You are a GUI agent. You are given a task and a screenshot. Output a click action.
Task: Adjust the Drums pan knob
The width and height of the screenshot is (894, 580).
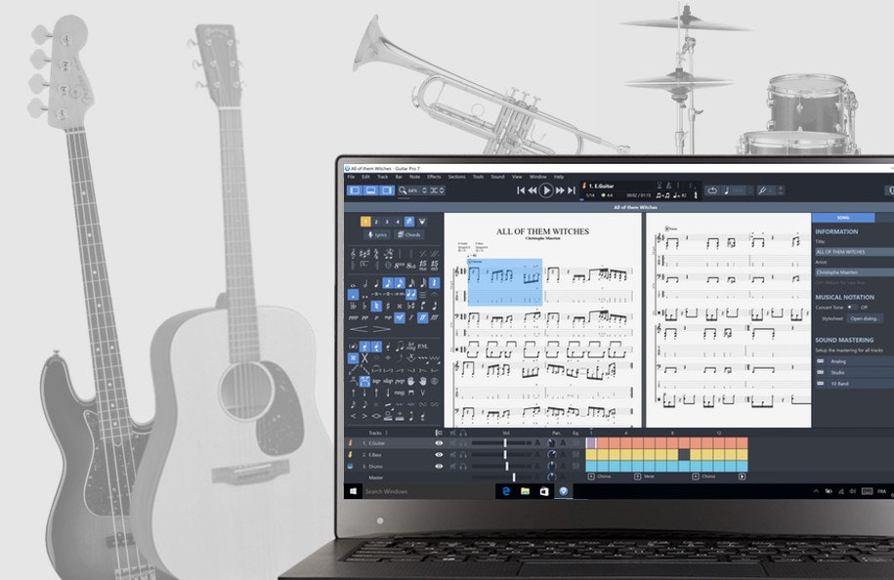(x=551, y=466)
